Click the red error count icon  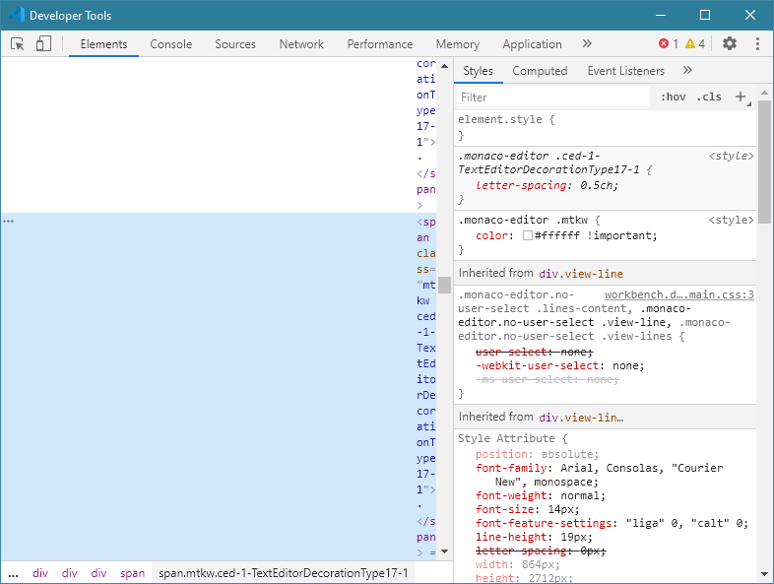tap(664, 43)
